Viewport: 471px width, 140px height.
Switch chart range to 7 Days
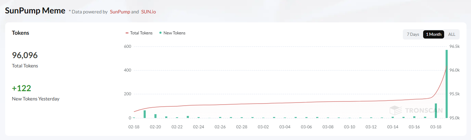click(413, 34)
